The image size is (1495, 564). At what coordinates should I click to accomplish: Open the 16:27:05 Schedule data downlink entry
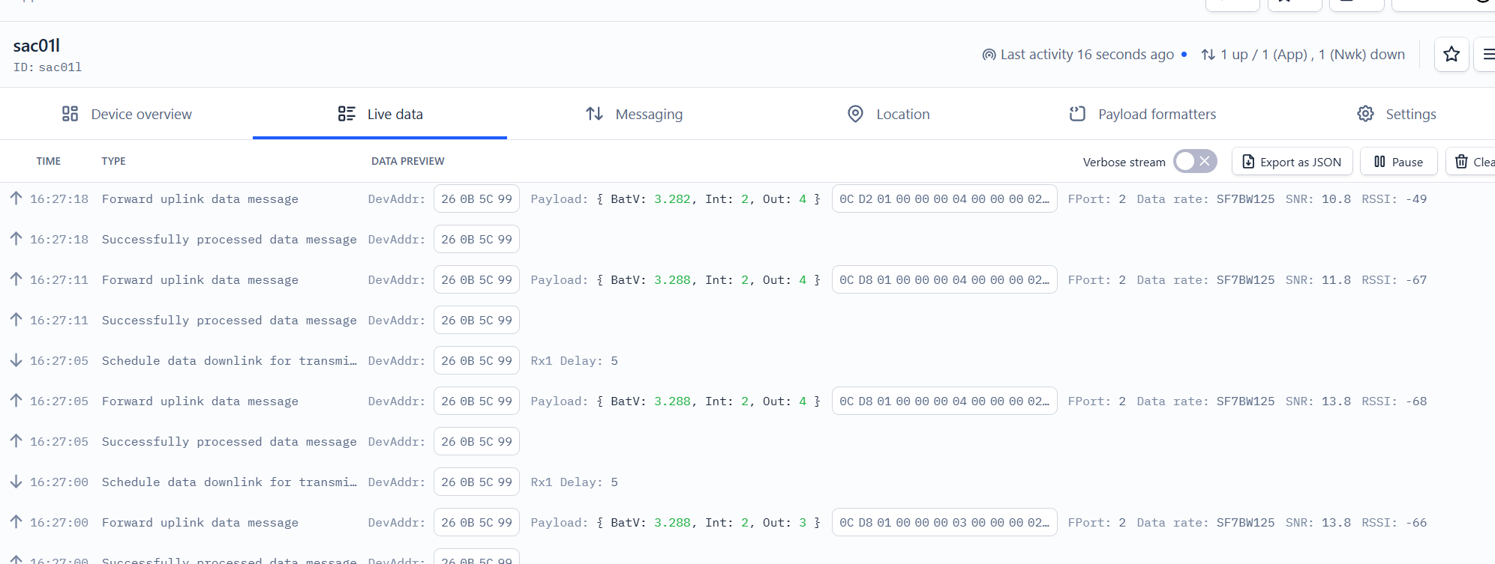(x=747, y=360)
